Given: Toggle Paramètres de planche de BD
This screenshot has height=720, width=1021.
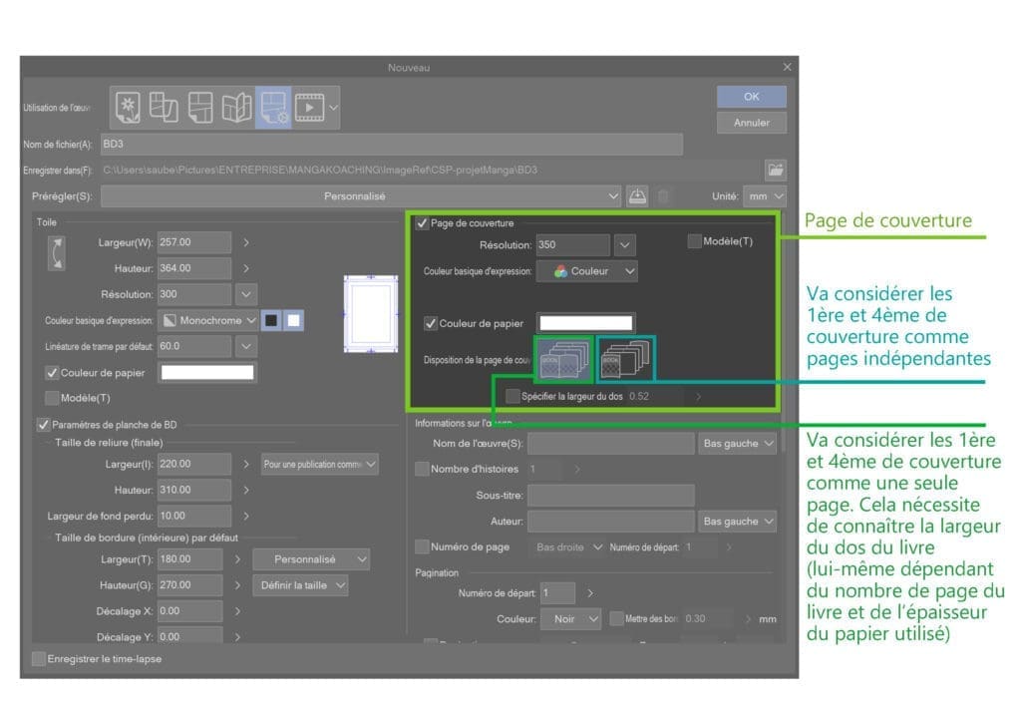Looking at the screenshot, I should point(43,425).
